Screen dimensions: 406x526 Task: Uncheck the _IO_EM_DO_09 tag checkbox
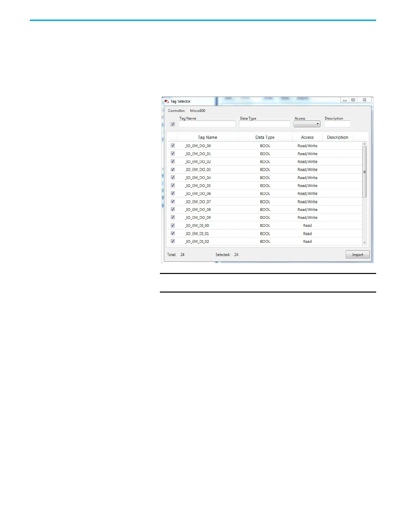pyautogui.click(x=173, y=217)
